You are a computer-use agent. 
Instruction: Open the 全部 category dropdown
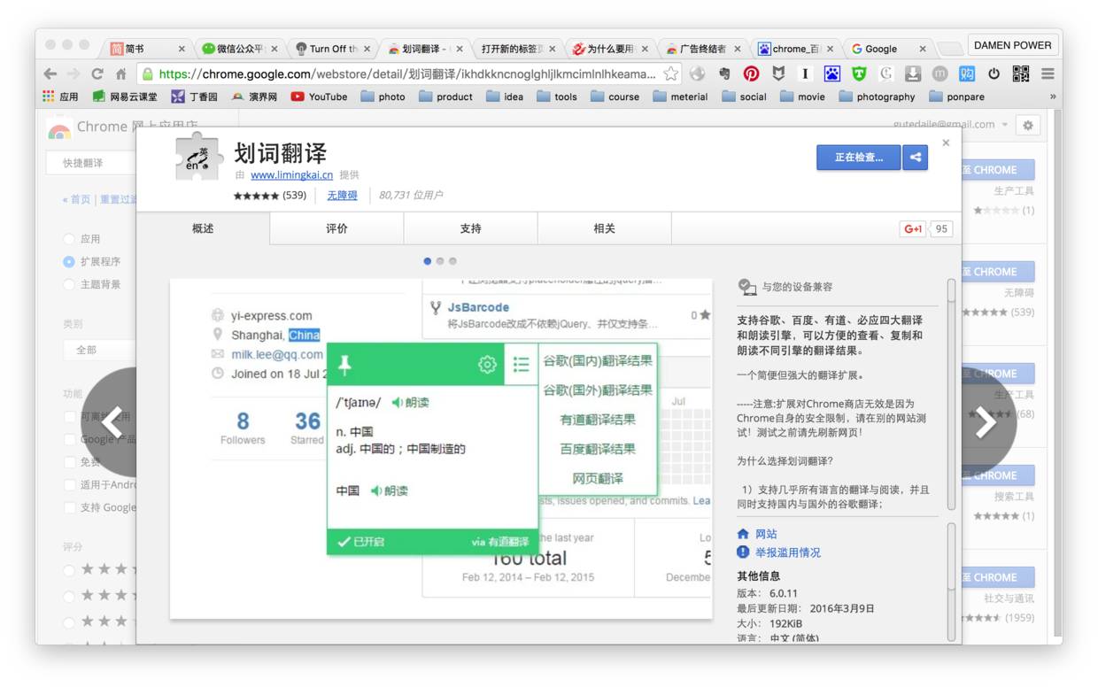[100, 350]
